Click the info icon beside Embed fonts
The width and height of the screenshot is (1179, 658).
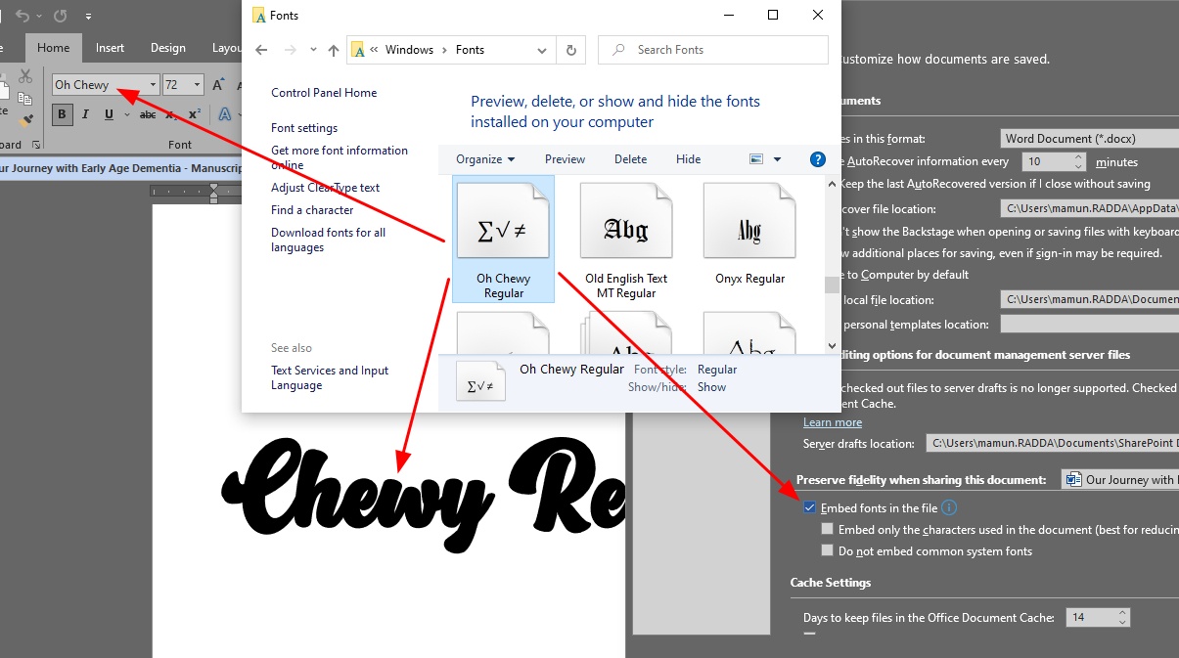click(949, 507)
